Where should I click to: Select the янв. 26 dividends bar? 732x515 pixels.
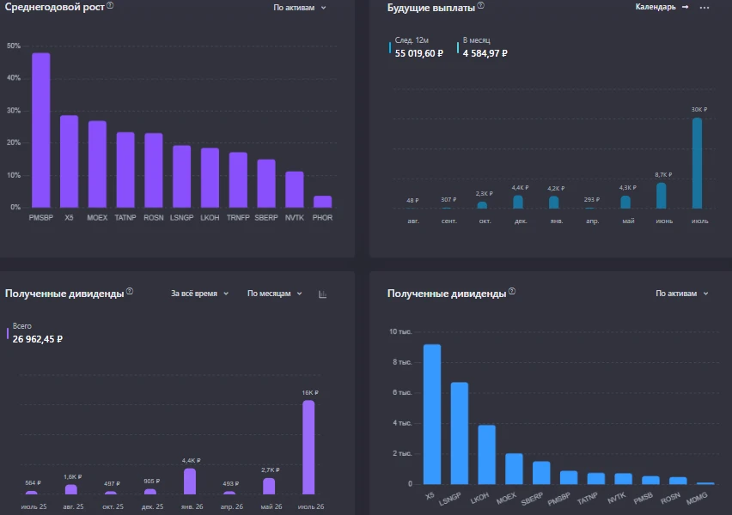tap(190, 482)
